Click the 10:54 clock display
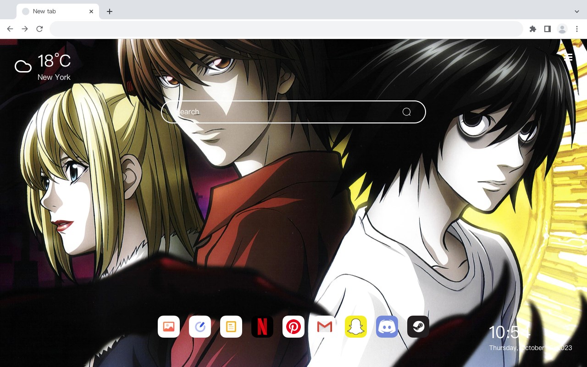The image size is (587, 367). [509, 332]
